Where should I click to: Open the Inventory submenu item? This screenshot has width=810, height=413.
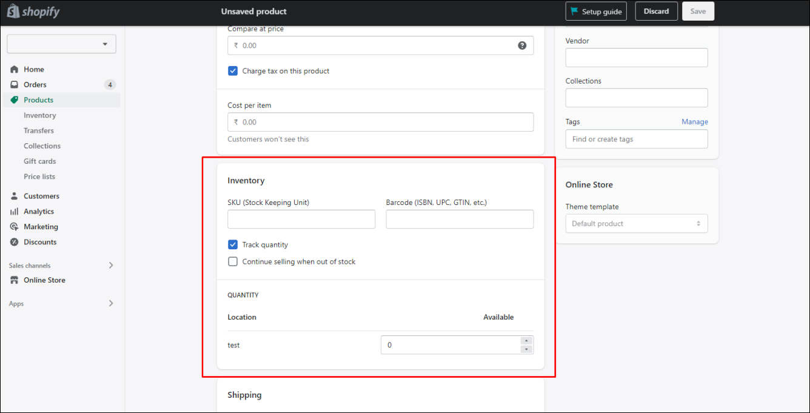(x=40, y=115)
